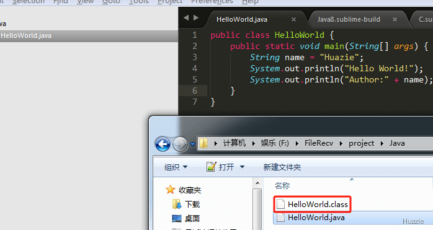Go to next tab with right arrow
Viewport: 433px width, 230px height.
(196, 18)
